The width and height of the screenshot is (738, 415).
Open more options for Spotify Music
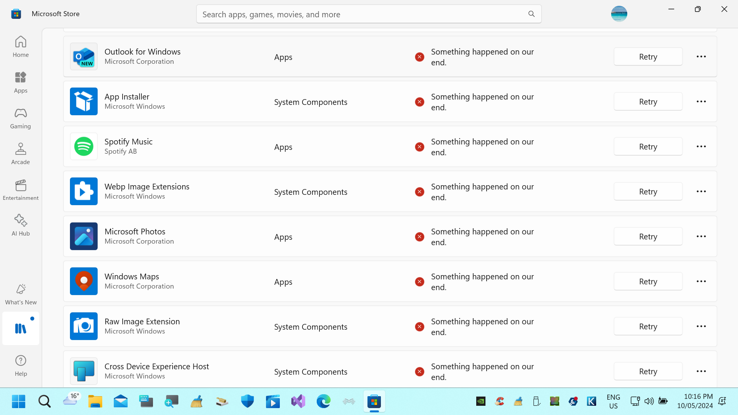[x=701, y=146]
